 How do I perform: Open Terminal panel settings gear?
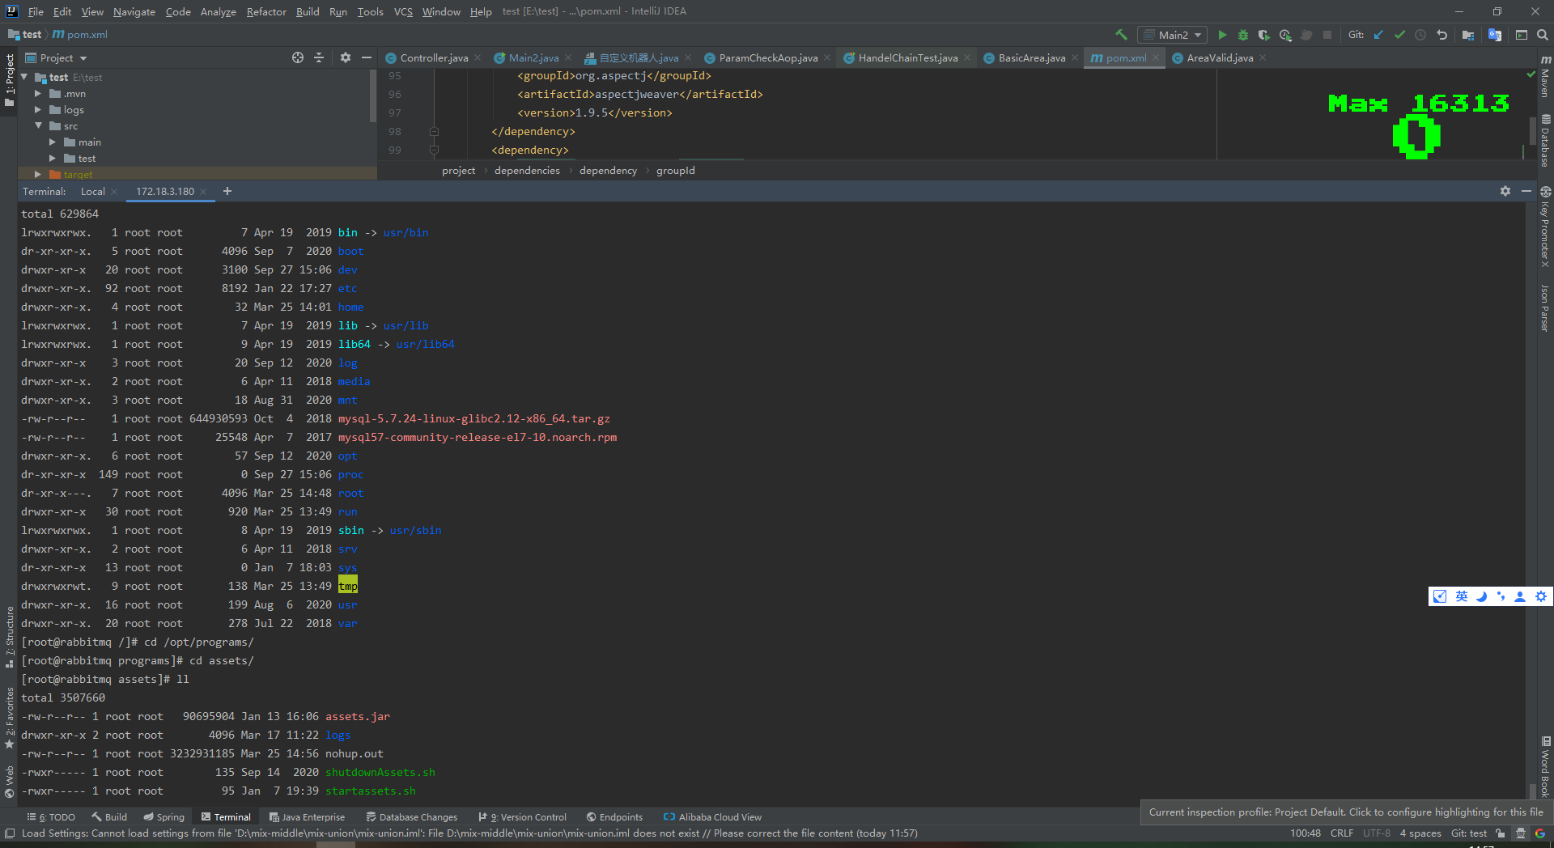1505,191
